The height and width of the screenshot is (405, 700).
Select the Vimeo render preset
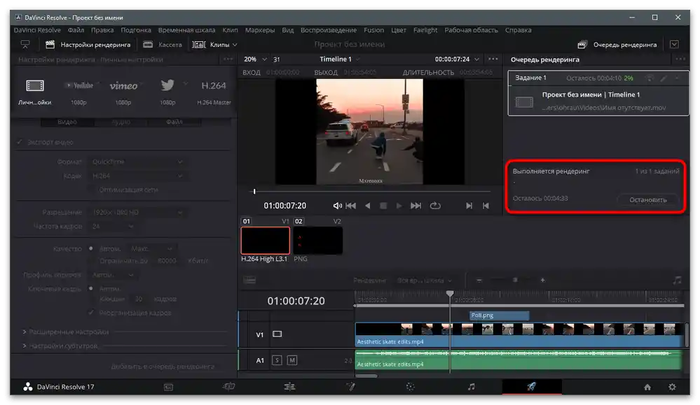pyautogui.click(x=123, y=85)
